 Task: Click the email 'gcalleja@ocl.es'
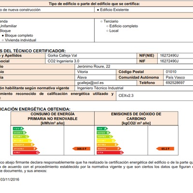pyautogui.click(x=90, y=83)
